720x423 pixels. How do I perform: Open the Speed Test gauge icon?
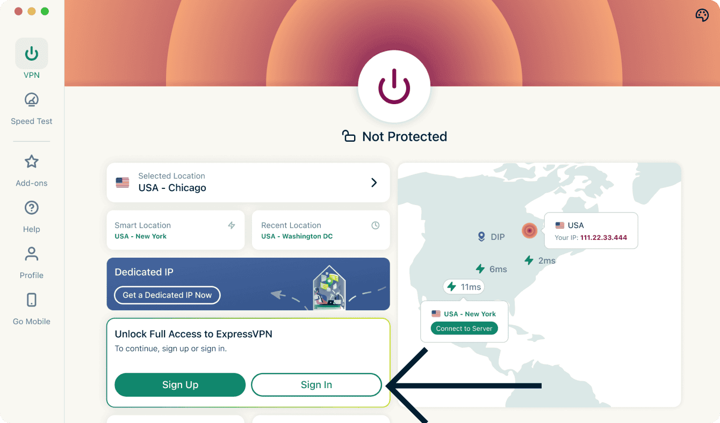[31, 100]
